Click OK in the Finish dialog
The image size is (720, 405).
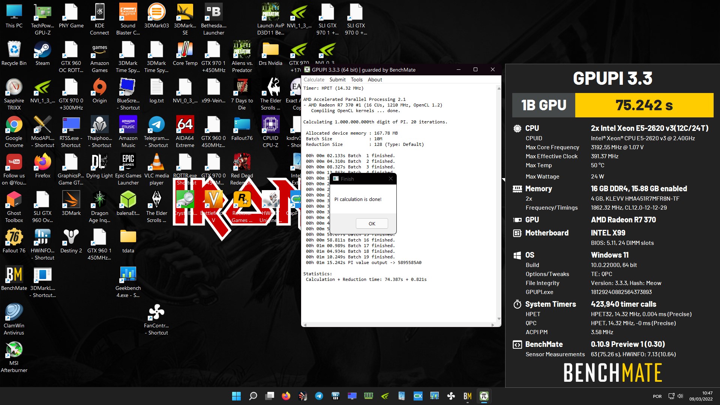pos(372,223)
